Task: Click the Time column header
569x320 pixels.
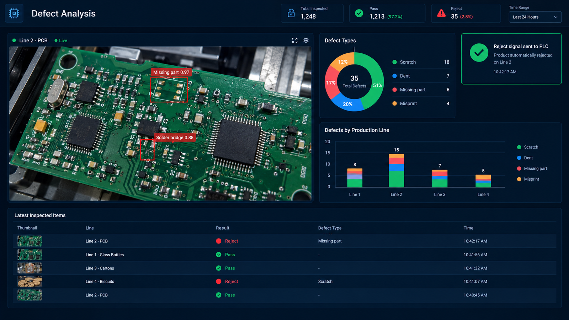Action: click(x=468, y=228)
